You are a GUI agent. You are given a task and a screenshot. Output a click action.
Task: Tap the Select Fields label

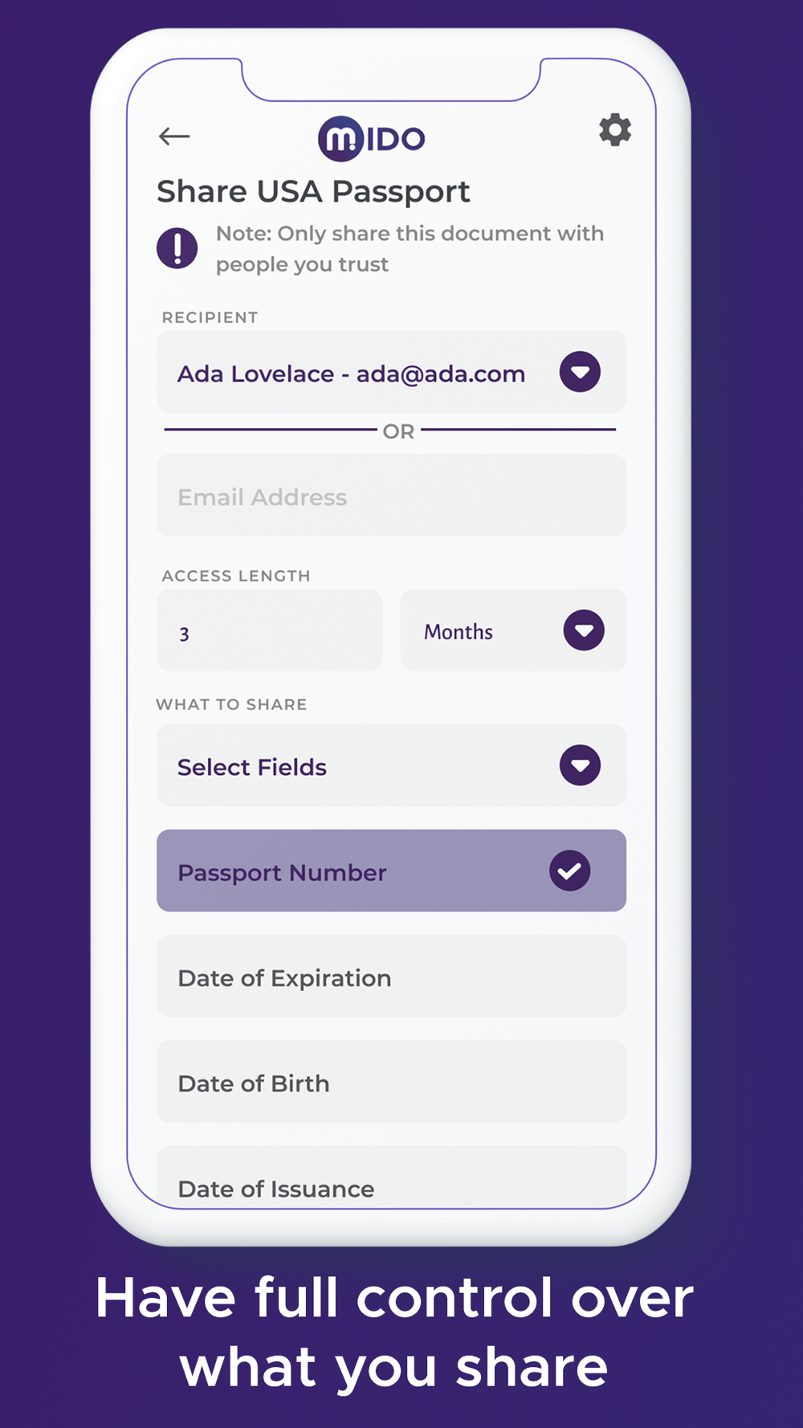click(x=252, y=768)
